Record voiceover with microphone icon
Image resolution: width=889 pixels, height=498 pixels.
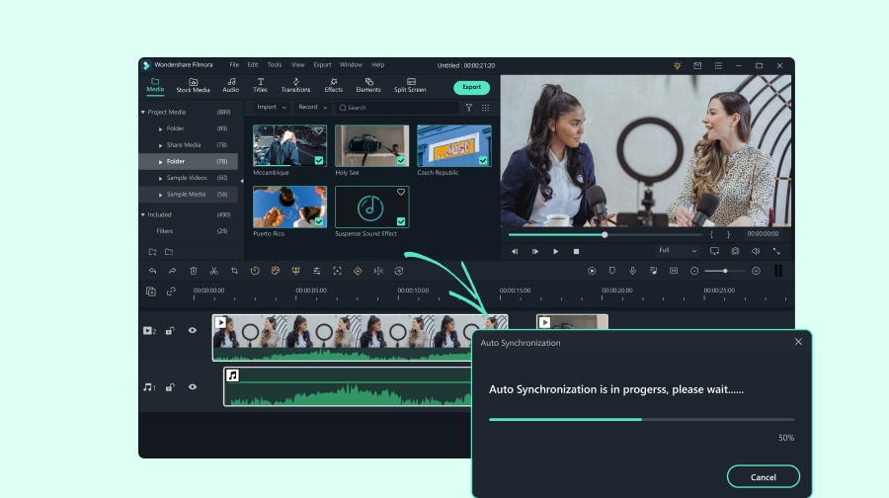(633, 271)
